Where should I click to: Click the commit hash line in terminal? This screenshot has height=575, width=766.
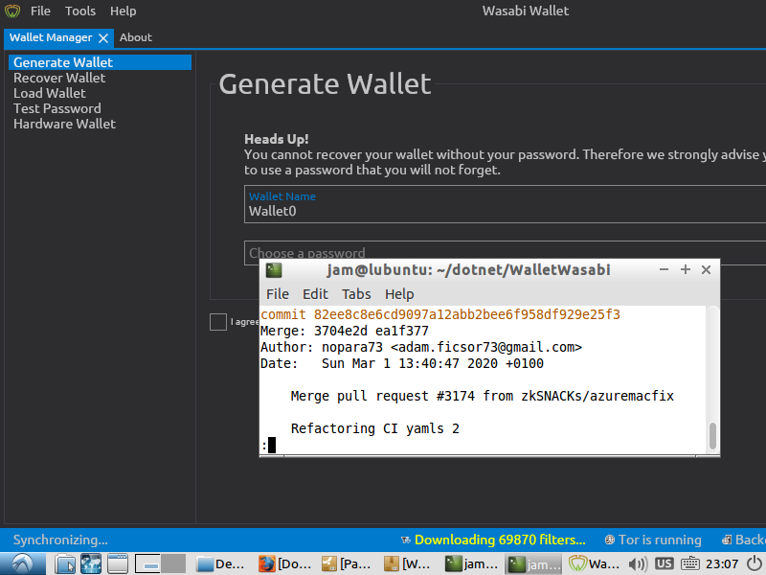pyautogui.click(x=440, y=314)
